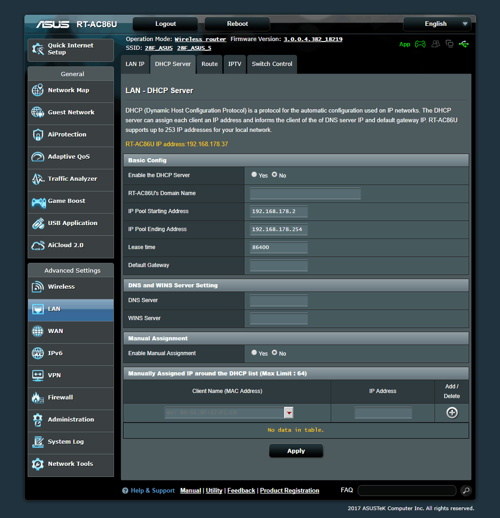Image resolution: width=500 pixels, height=518 pixels.
Task: Expand the client MAC address dropdown arrow
Action: coord(289,412)
